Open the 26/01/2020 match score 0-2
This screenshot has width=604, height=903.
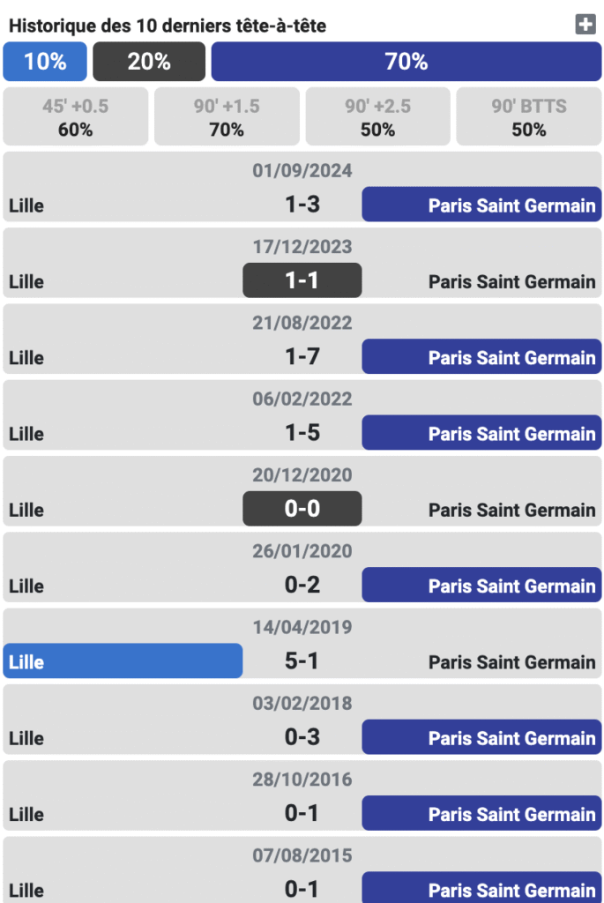[302, 586]
